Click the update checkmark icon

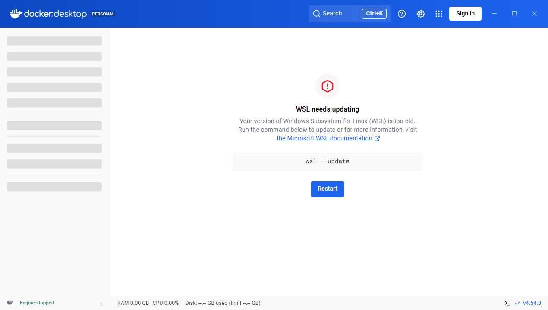tap(518, 303)
